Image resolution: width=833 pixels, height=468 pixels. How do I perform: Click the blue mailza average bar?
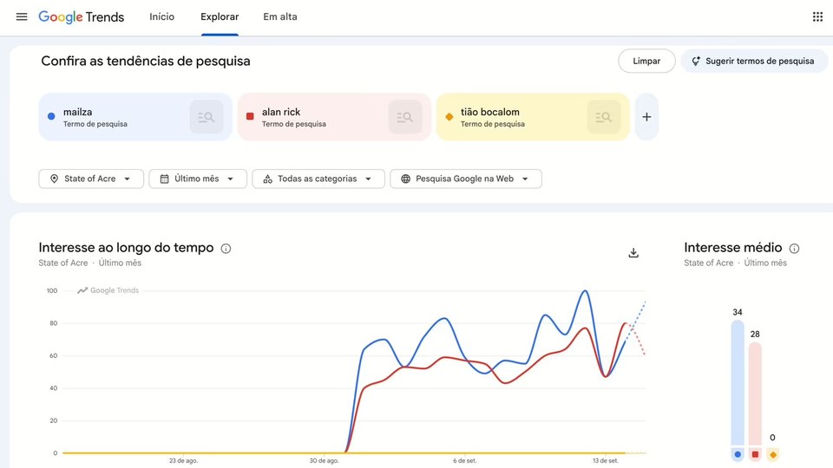738,382
